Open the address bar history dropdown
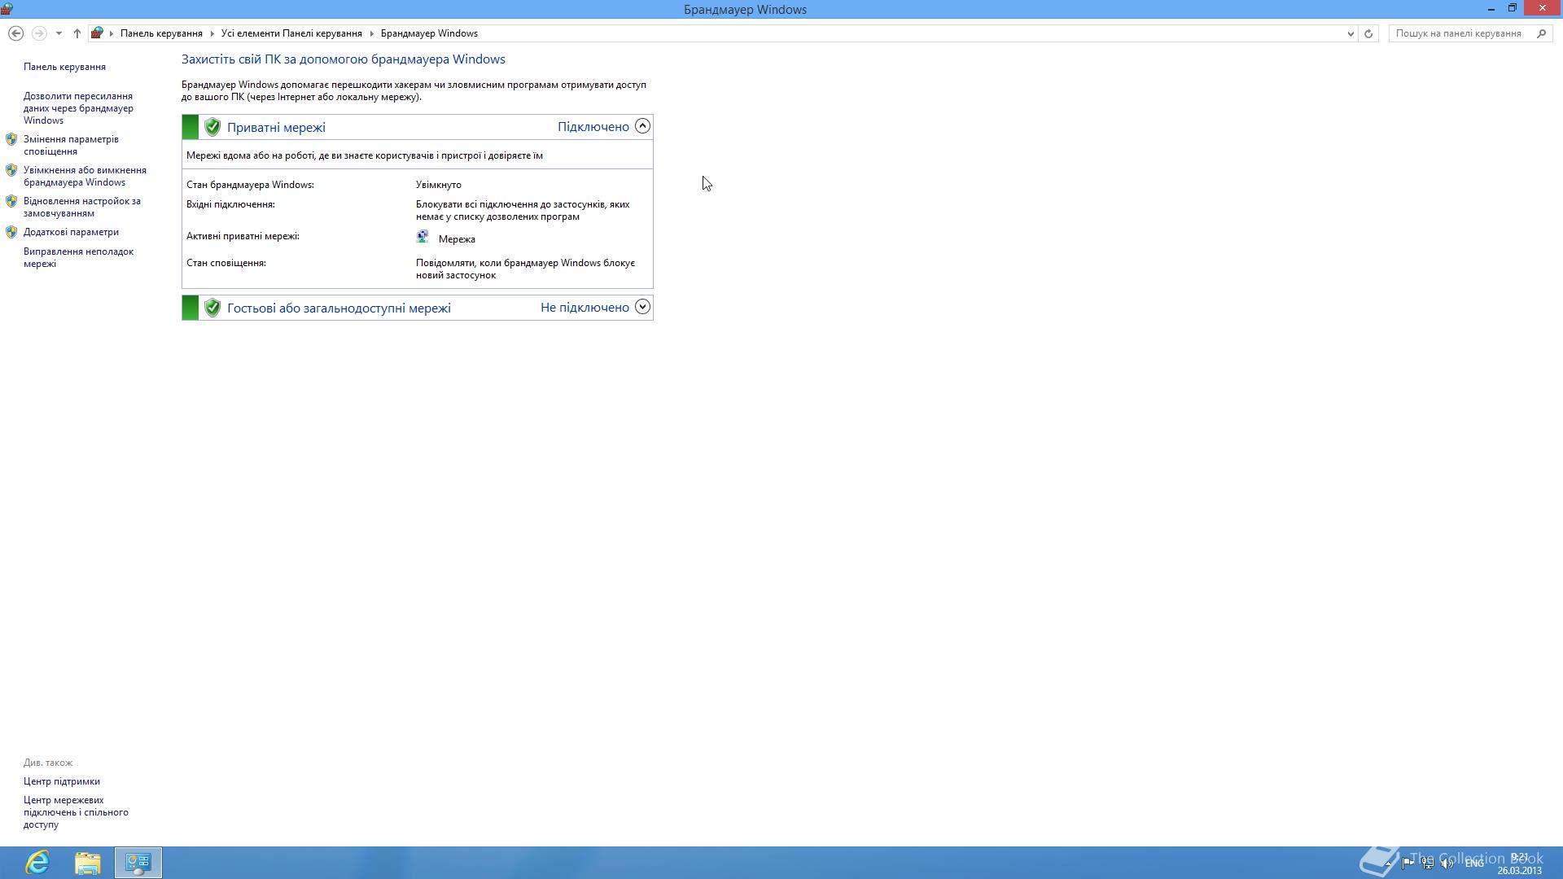 pos(1351,33)
